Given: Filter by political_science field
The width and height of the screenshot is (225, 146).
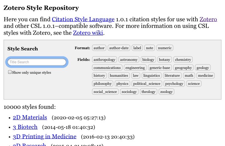Looking at the screenshot, I should 147,83.
